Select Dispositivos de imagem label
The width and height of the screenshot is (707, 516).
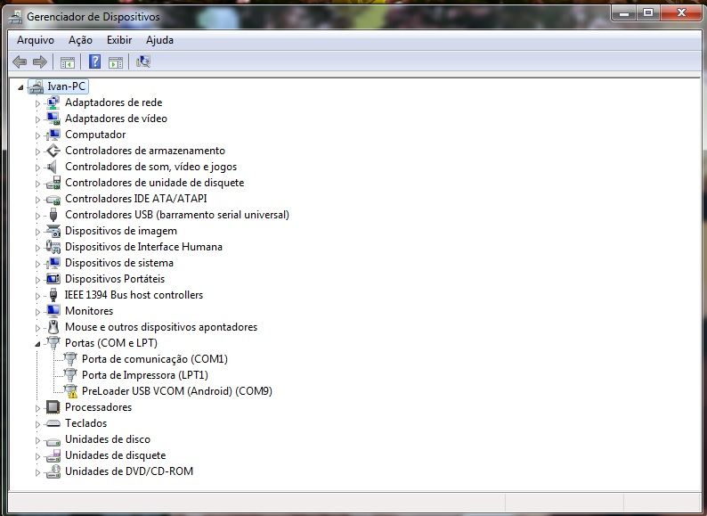tap(121, 231)
